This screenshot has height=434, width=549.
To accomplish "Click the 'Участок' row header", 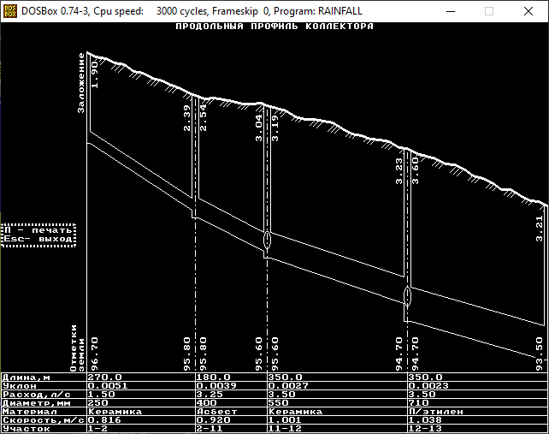I will point(27,429).
